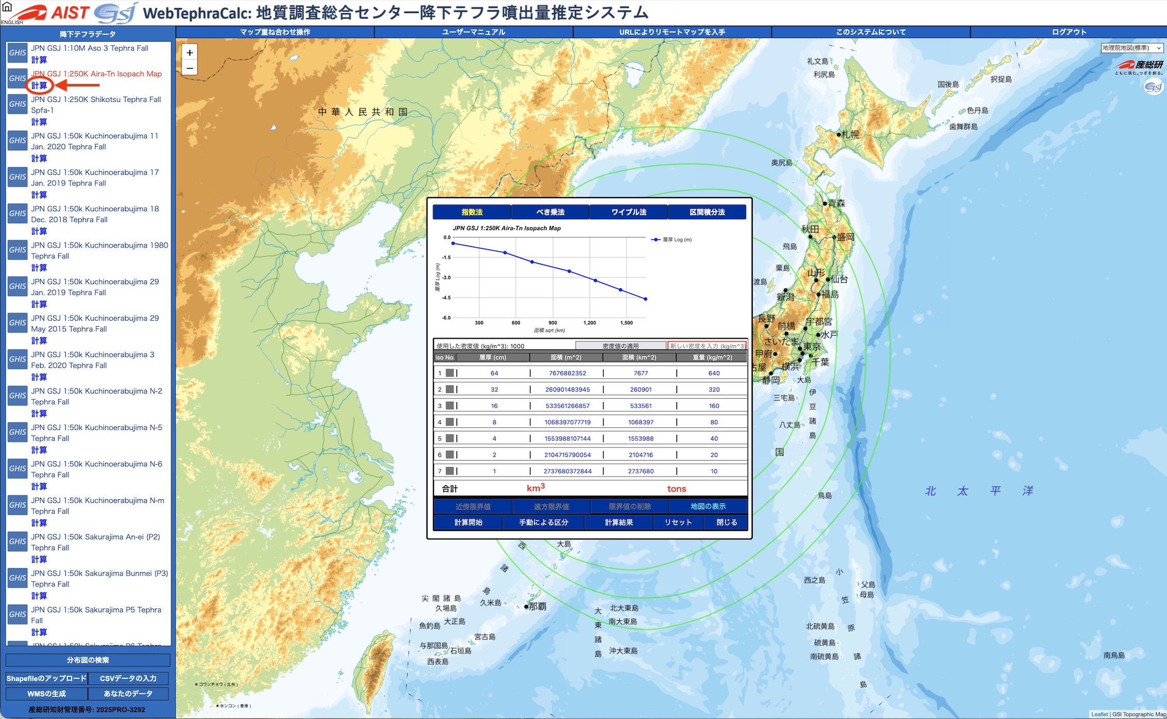The width and height of the screenshot is (1167, 719).
Task: Click the GHIS icon for Aira-Tn Isopach Map
Action: 17,78
